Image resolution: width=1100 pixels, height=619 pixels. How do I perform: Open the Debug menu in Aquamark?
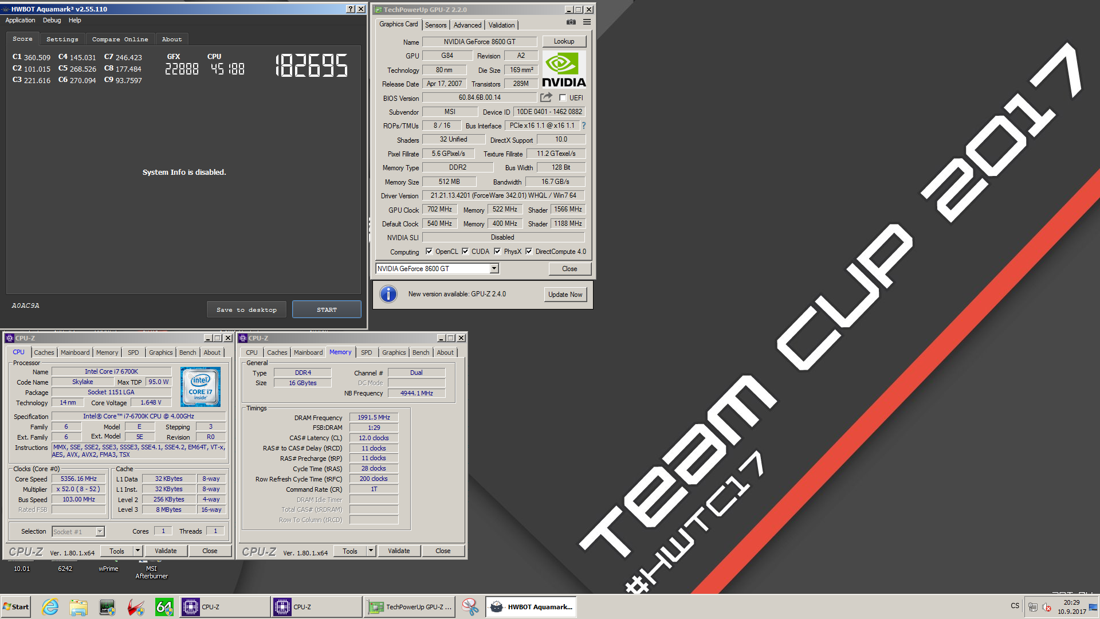(52, 20)
